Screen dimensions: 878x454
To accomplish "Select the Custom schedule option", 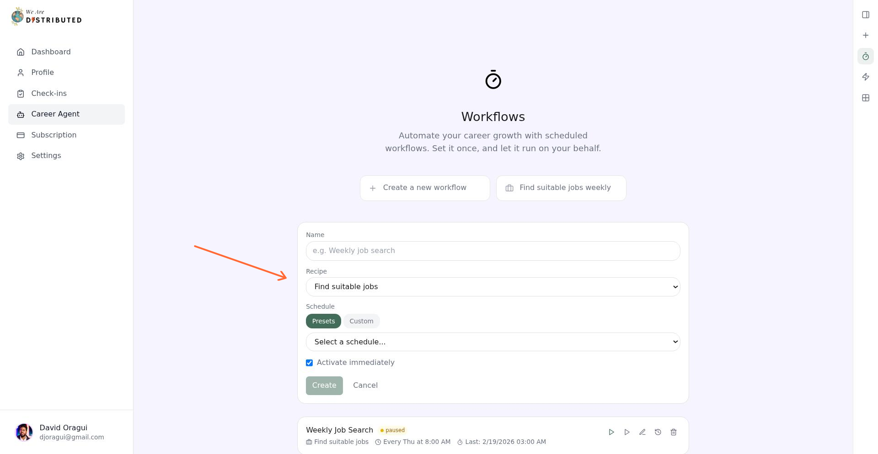I will 361,321.
